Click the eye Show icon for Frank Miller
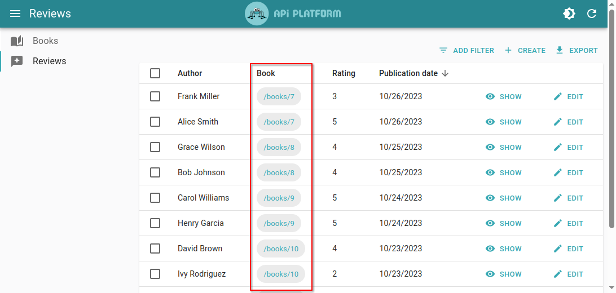Viewport: 616px width, 293px height. click(490, 96)
